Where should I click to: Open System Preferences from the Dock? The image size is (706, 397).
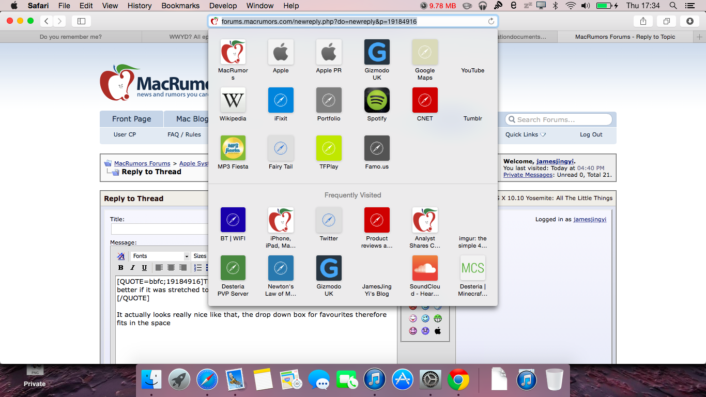[x=430, y=380]
